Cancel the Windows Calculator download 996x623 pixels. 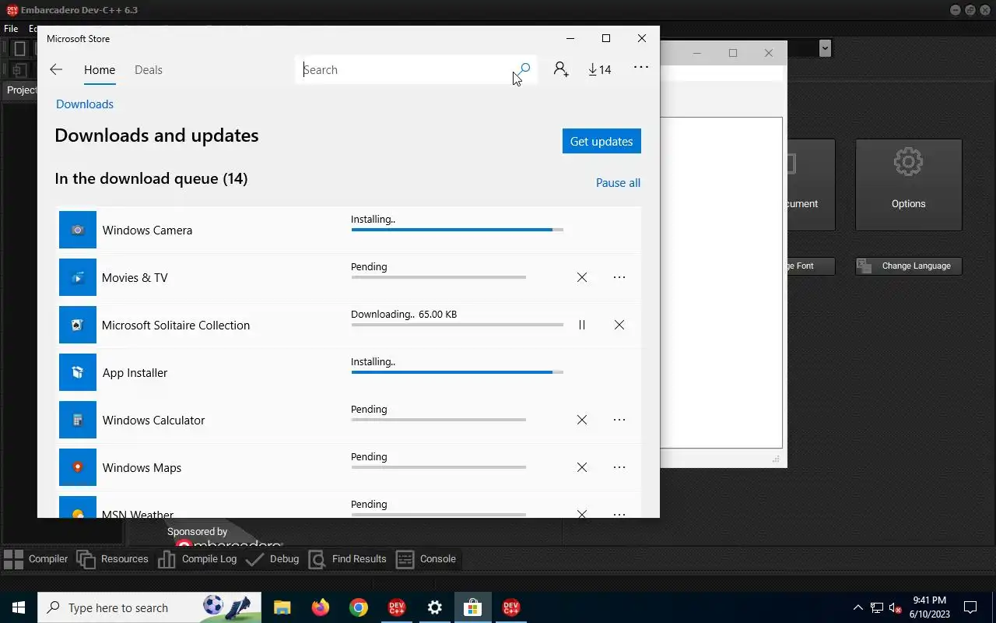582,420
